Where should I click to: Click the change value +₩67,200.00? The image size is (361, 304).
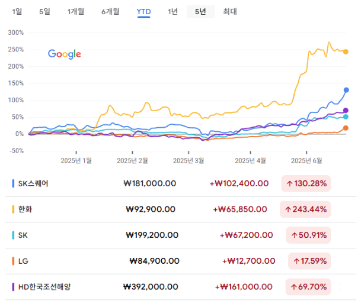point(247,235)
